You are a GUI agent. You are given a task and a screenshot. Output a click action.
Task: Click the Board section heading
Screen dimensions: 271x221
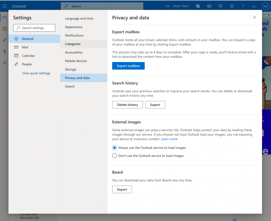point(118,172)
